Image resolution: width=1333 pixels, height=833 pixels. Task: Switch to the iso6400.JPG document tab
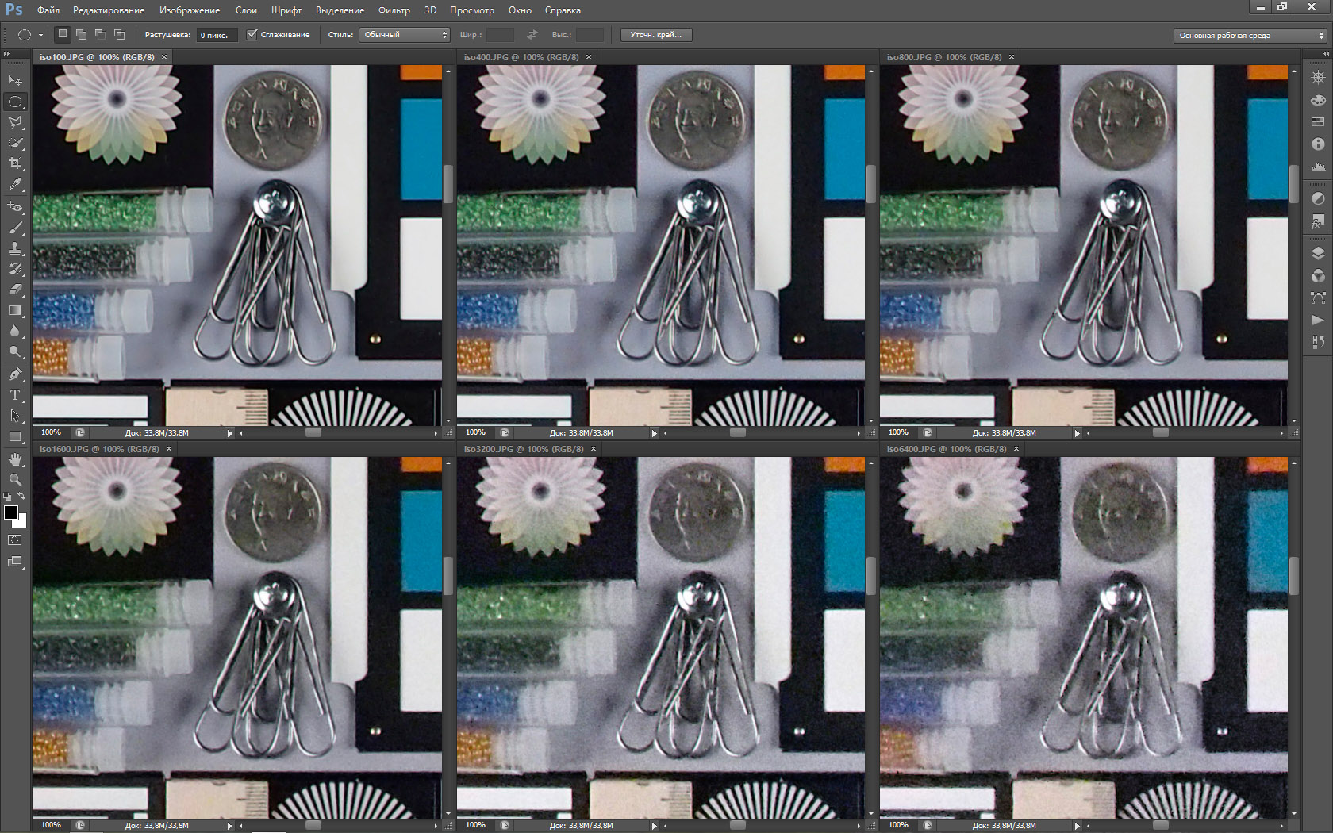pos(945,449)
